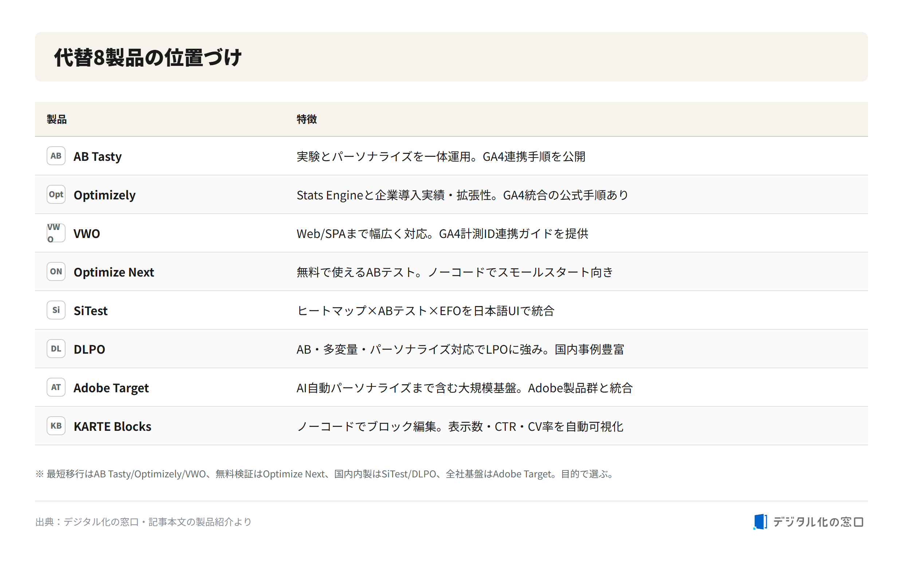Viewport: 903px width, 564px height.
Task: Click the Stats Engine description for Optimizely
Action: coord(462,195)
